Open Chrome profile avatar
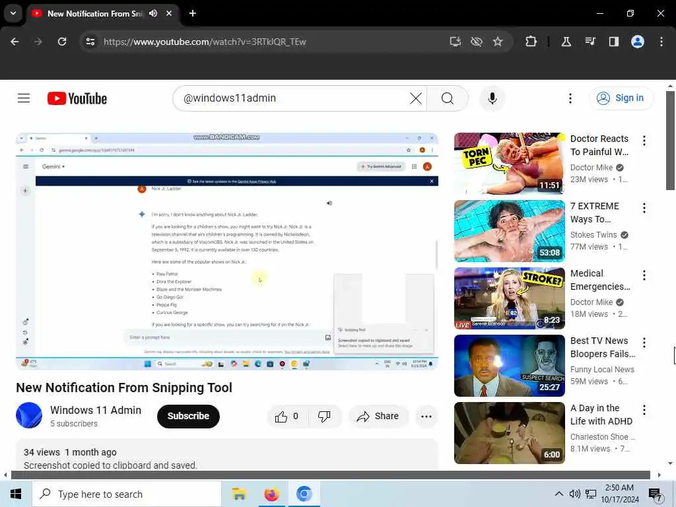Viewport: 676px width, 507px height. point(638,42)
